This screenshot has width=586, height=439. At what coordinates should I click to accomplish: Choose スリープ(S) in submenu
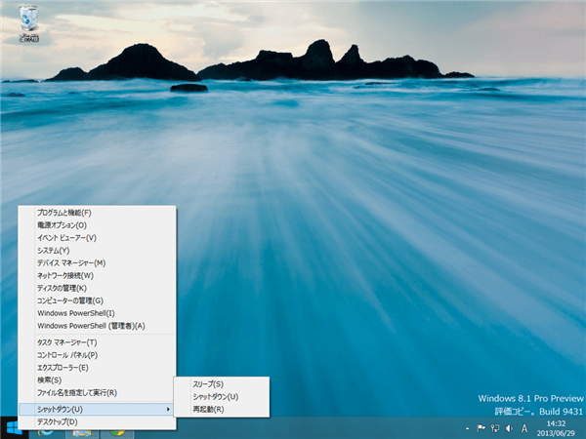tap(222, 384)
